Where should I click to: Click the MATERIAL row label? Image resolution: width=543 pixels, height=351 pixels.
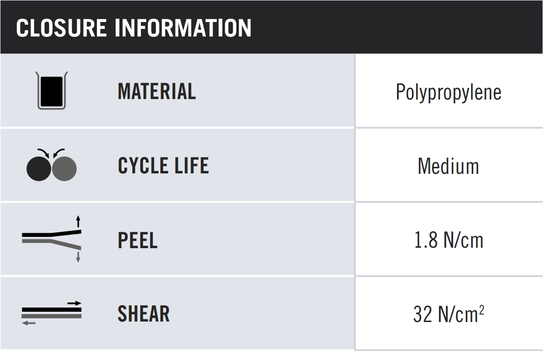coord(157,91)
